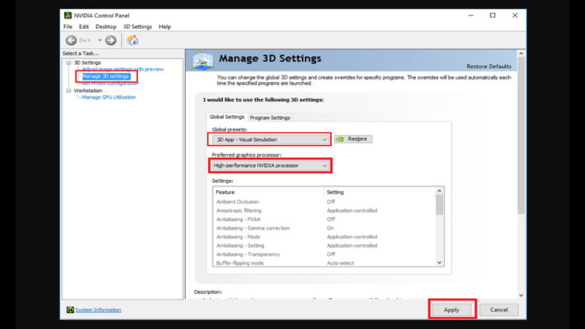Viewport: 585px width, 329px height.
Task: Open the Back history dropdown arrow
Action: [98, 40]
